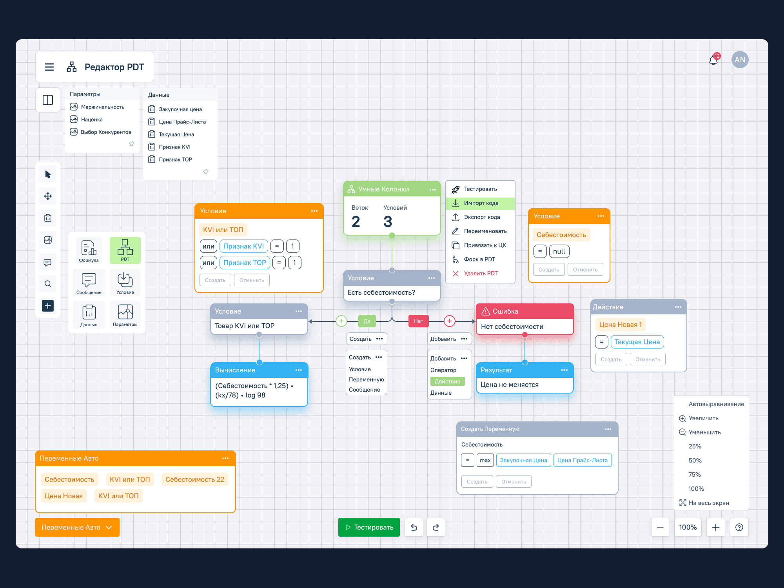The height and width of the screenshot is (588, 784).
Task: Click Отменить in Создать Переменную panel
Action: 513,482
